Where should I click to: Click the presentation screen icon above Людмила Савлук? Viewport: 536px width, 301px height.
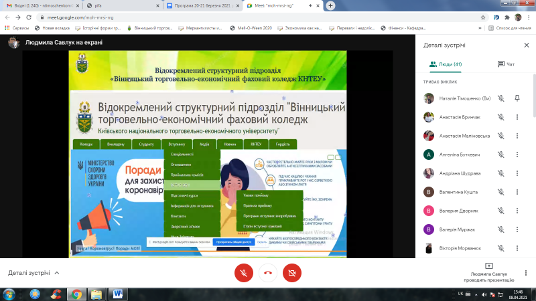click(489, 266)
